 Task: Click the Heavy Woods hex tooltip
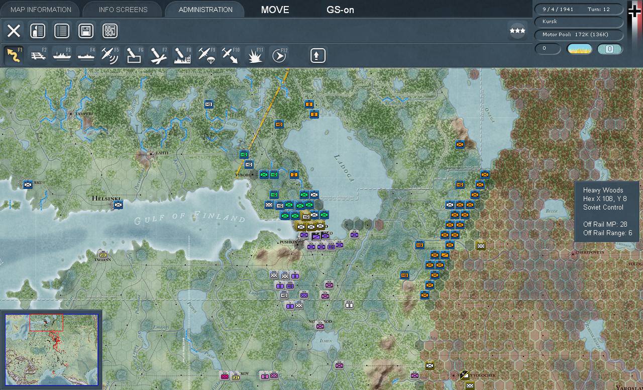[607, 212]
